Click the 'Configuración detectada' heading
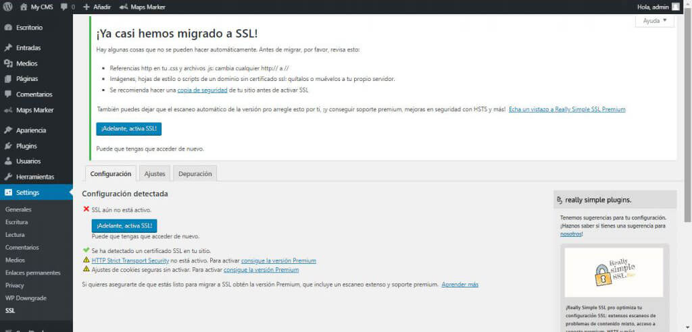The image size is (692, 332). pos(125,194)
